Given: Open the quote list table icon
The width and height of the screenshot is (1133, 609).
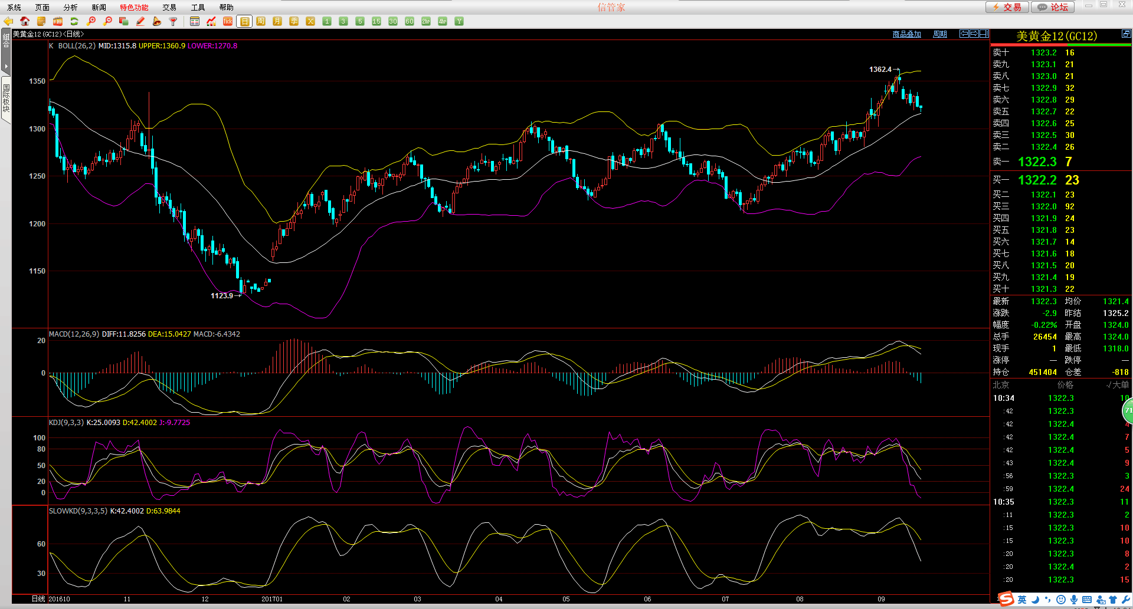Looking at the screenshot, I should coord(195,21).
